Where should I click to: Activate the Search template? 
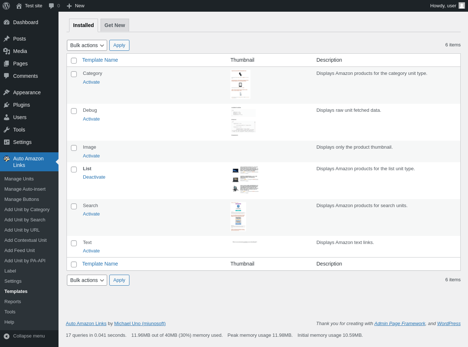tap(91, 214)
